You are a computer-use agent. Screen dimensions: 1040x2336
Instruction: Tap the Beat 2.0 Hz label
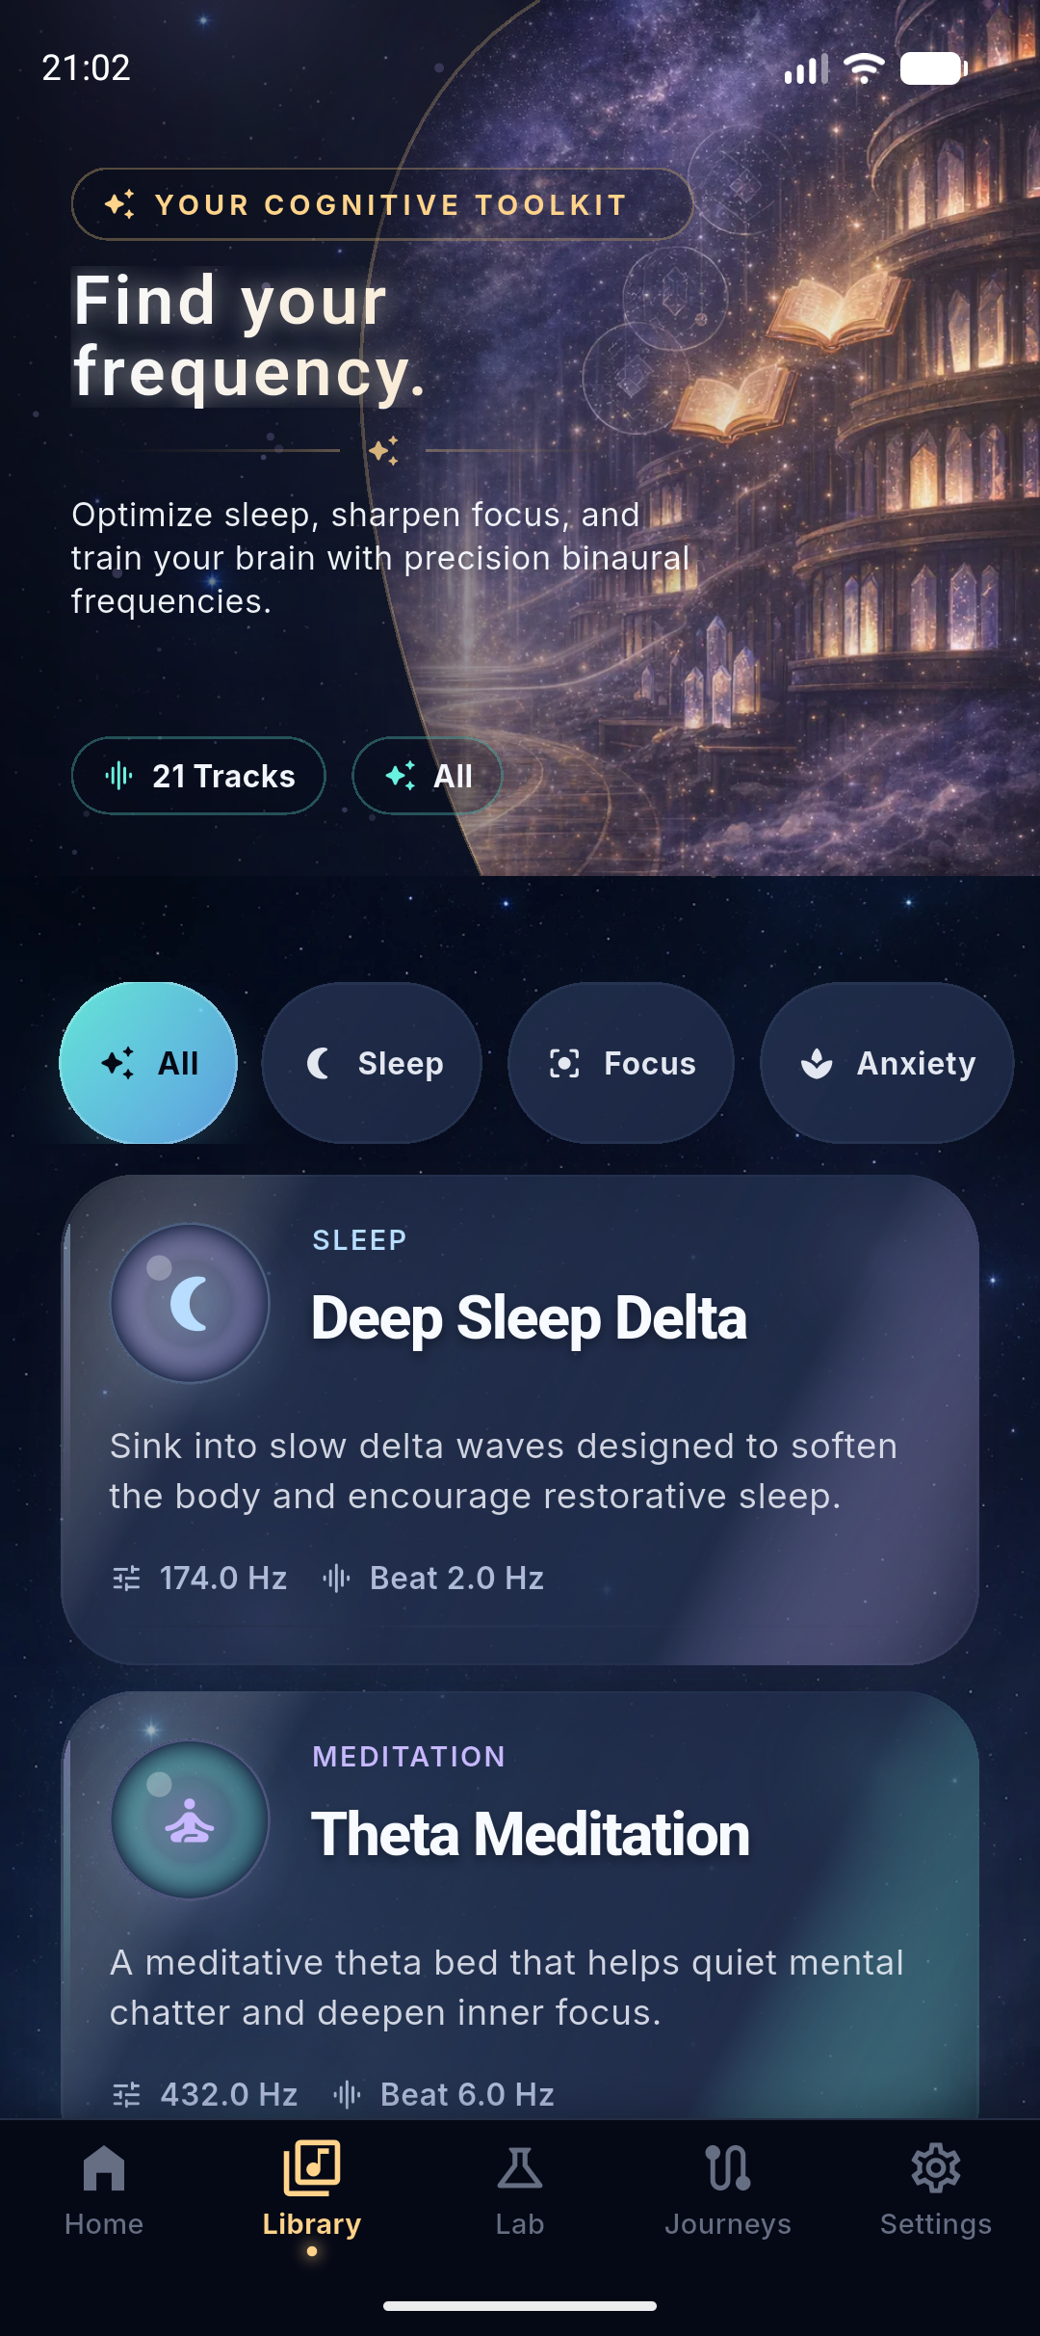(x=456, y=1579)
